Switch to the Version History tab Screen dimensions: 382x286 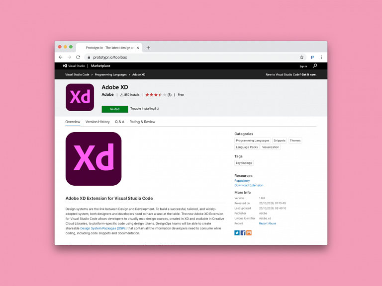pyautogui.click(x=97, y=122)
